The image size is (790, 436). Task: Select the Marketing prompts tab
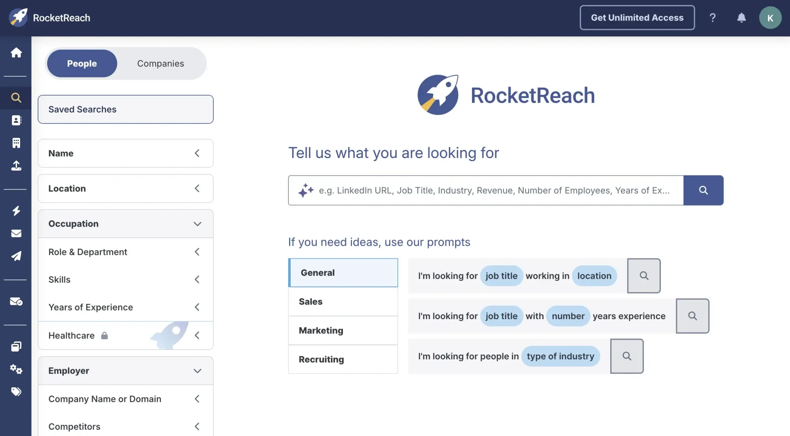pyautogui.click(x=343, y=331)
